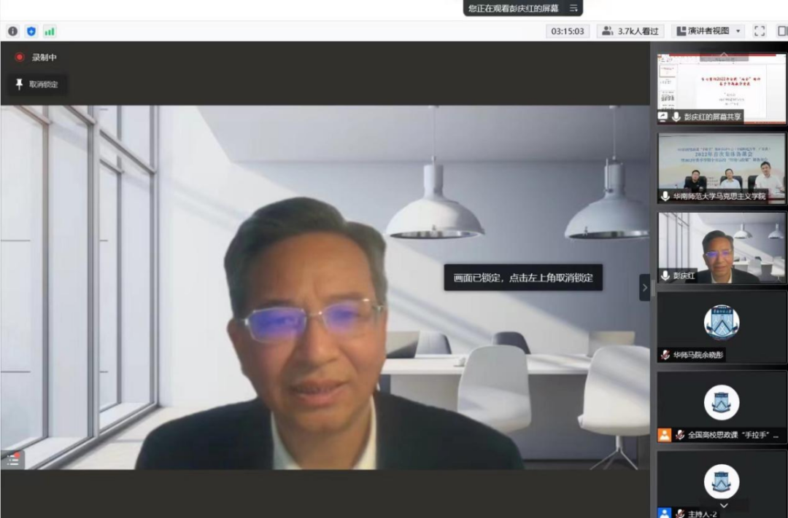Open the blue security shield icon
The height and width of the screenshot is (518, 788).
(31, 31)
